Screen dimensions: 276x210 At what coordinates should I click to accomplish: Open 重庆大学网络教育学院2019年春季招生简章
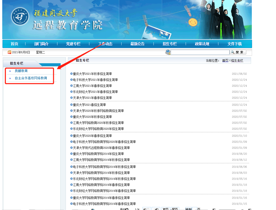coord(101,198)
